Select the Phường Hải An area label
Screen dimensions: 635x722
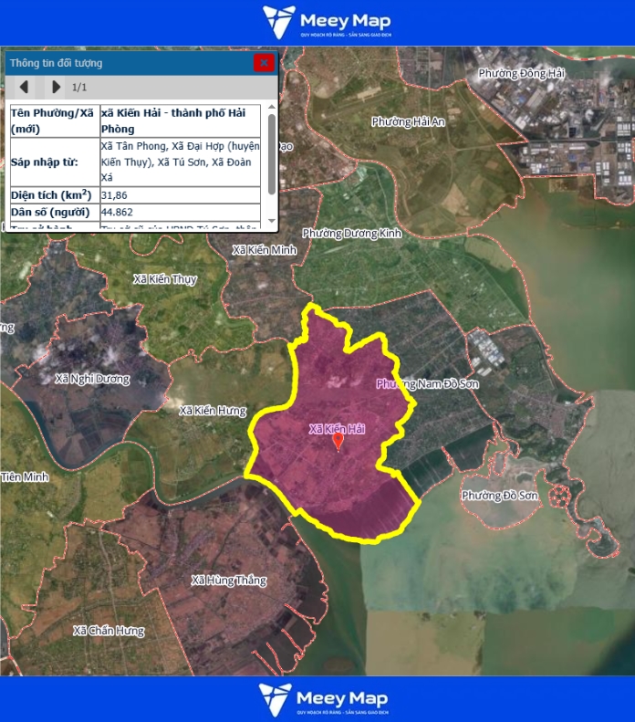(x=408, y=121)
